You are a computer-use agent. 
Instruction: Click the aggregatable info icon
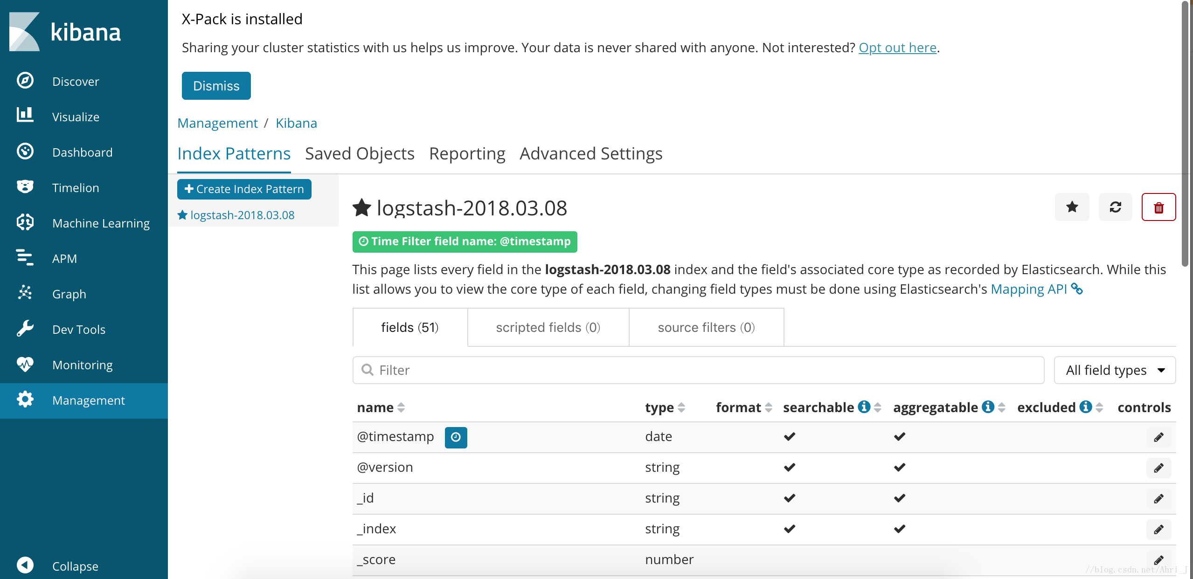988,407
